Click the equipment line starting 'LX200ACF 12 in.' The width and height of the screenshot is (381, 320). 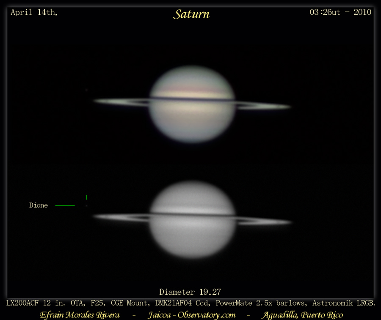pos(191,303)
